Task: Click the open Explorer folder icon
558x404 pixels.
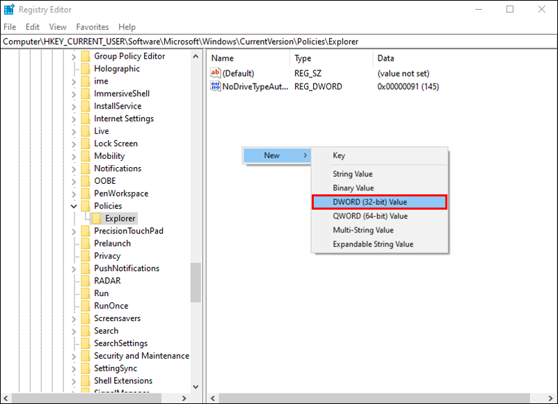Action: tap(97, 219)
